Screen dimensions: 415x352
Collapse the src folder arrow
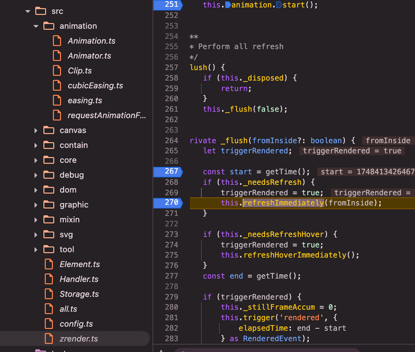point(28,12)
